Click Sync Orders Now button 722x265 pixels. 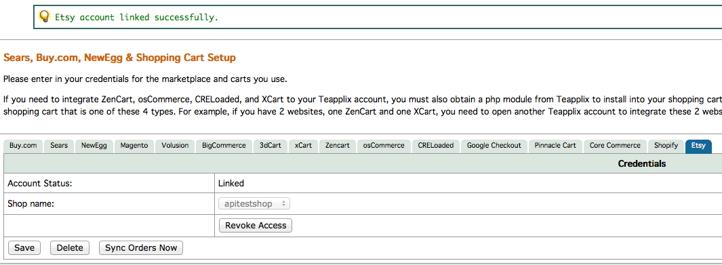(x=141, y=247)
